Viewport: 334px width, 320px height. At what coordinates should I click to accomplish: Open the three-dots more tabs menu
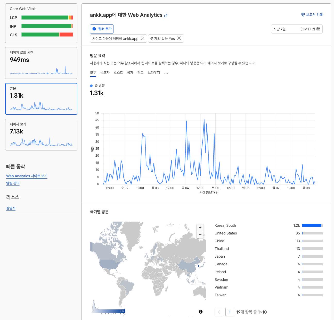point(166,73)
